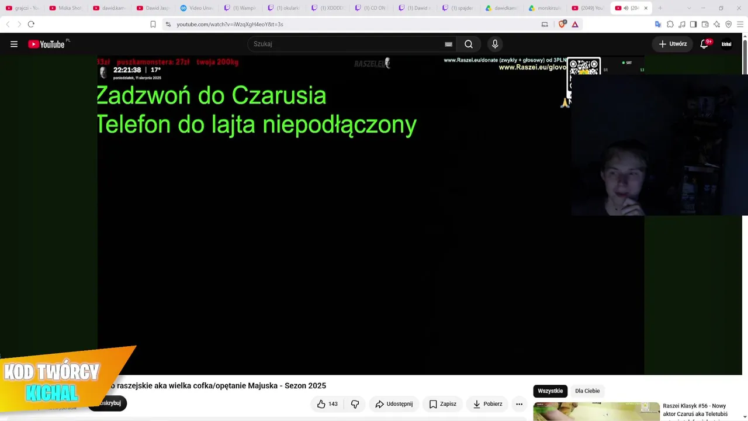
Task: Switch to the (2049) YouTube tab
Action: (x=588, y=8)
